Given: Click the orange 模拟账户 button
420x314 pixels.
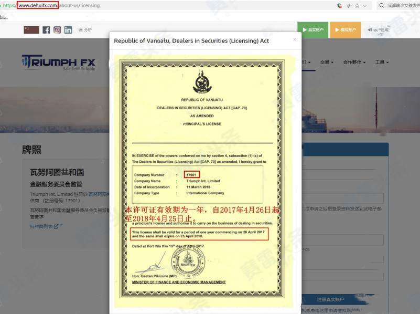Looking at the screenshot, I should point(345,30).
